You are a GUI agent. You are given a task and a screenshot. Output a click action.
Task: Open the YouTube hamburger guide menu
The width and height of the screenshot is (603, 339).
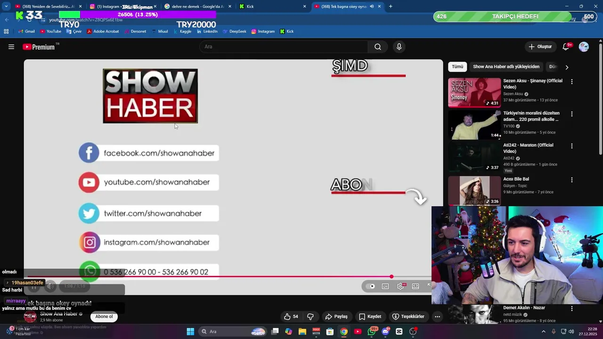tap(11, 47)
